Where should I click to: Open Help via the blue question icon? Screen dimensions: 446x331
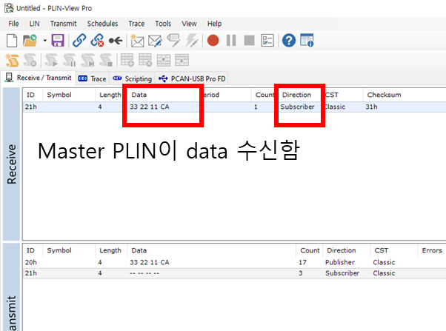289,41
